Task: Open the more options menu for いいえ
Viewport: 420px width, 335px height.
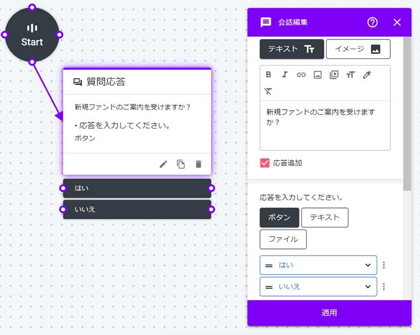Action: coord(384,286)
